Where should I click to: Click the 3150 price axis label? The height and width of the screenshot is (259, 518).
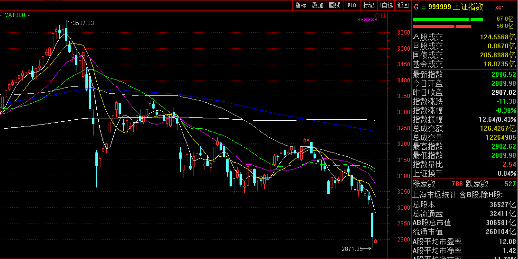(x=404, y=160)
